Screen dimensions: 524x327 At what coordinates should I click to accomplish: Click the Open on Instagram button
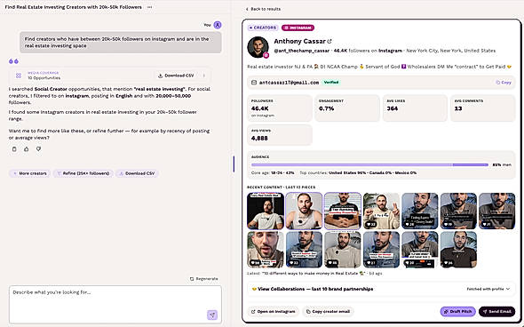tap(274, 312)
